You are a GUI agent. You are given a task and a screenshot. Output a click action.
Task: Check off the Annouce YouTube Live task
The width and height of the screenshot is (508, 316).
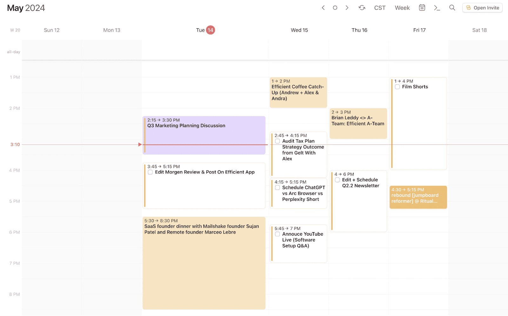(x=277, y=234)
